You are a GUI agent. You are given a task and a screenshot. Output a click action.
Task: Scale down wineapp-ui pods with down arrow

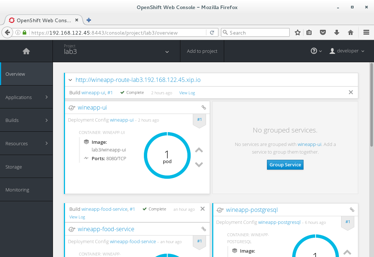pyautogui.click(x=199, y=165)
